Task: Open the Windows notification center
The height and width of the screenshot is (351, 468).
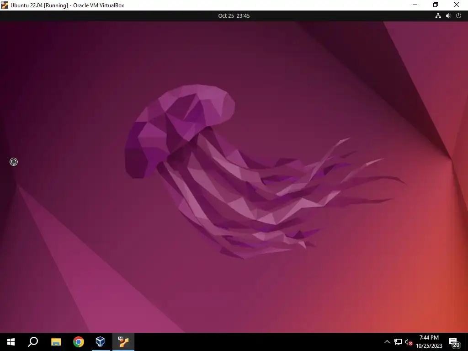Action: click(455, 342)
